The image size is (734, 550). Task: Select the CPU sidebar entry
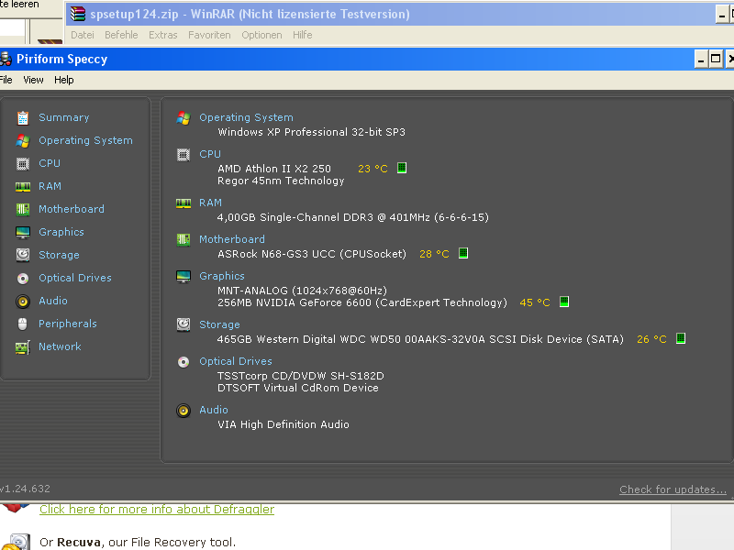coord(50,163)
